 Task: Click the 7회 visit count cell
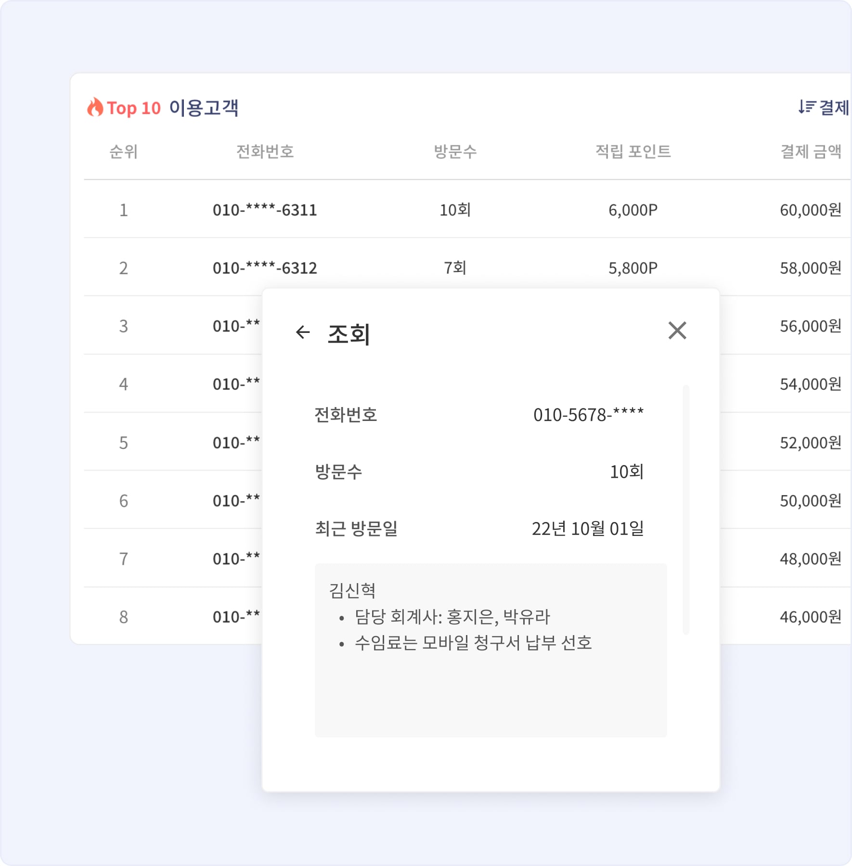point(455,268)
